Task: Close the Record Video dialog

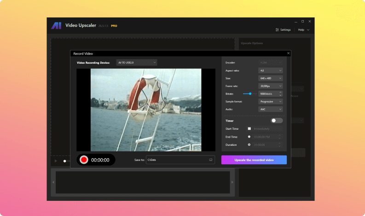Action: coord(288,54)
